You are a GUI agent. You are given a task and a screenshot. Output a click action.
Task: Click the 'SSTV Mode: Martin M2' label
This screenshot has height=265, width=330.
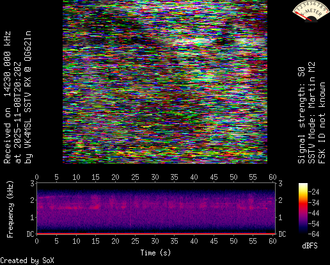[311, 113]
